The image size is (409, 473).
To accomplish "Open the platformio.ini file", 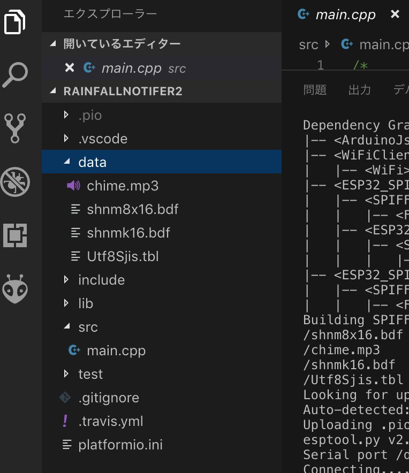I will tap(162, 444).
